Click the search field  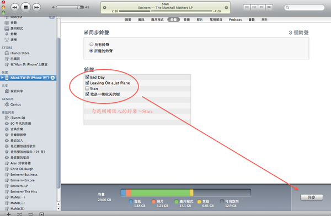coord(304,8)
